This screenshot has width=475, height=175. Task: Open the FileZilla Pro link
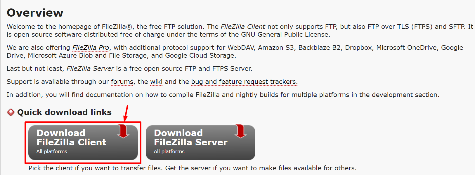pos(91,47)
